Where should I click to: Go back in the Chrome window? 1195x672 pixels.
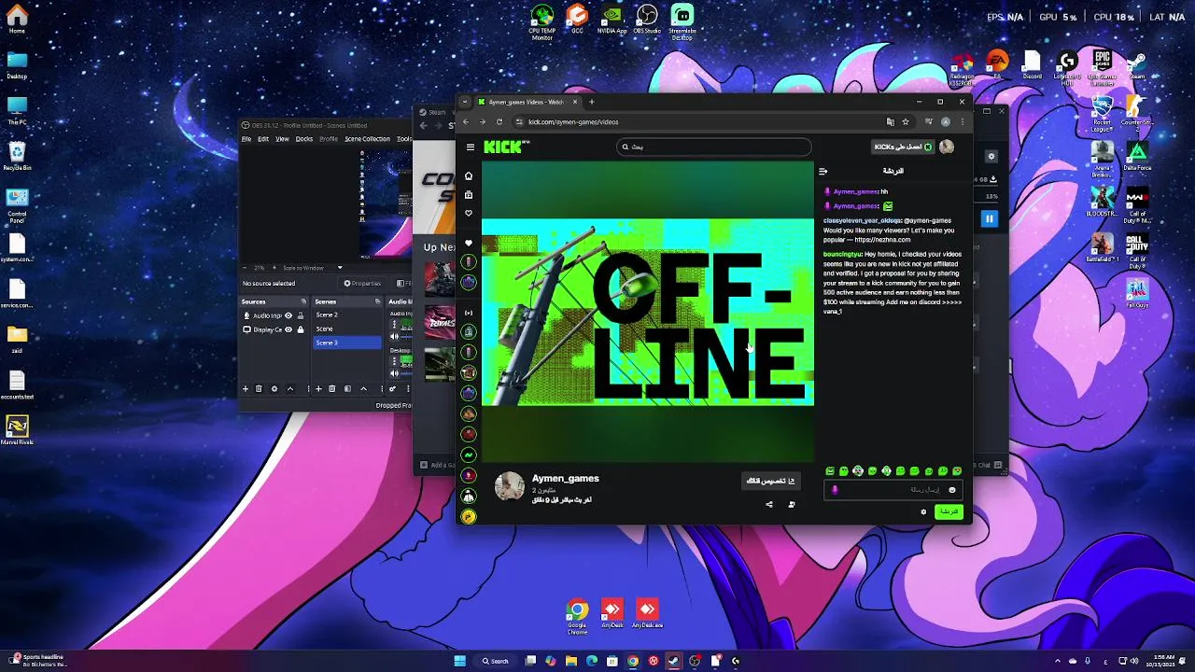click(466, 121)
